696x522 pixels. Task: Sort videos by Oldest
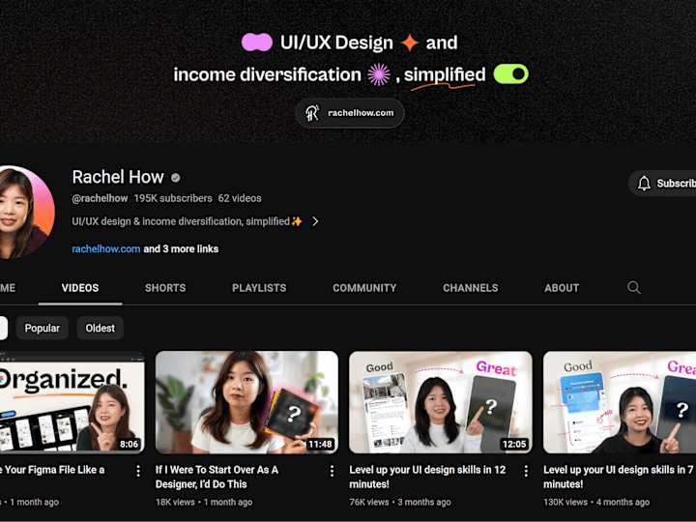coord(101,328)
